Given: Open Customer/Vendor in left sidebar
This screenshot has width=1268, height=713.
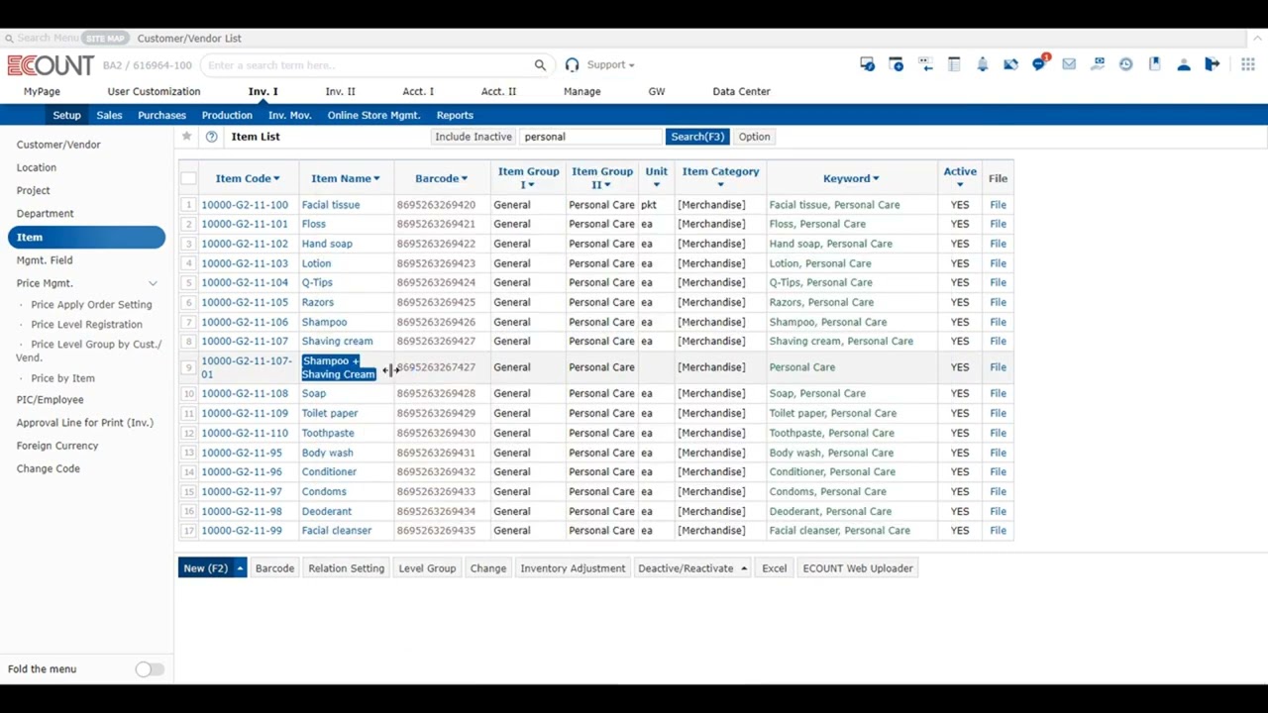Looking at the screenshot, I should click(58, 145).
